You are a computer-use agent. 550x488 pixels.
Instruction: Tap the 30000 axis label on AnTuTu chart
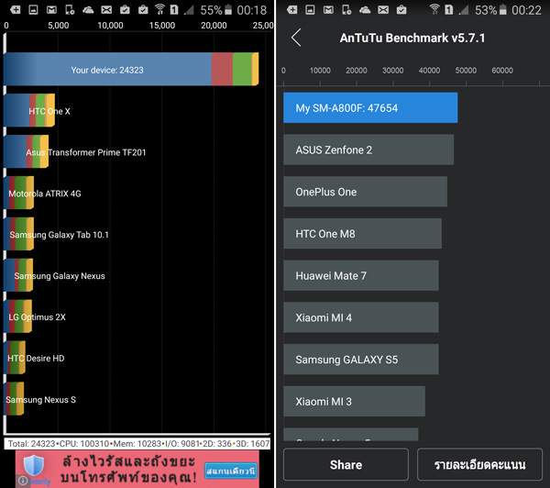pos(393,71)
